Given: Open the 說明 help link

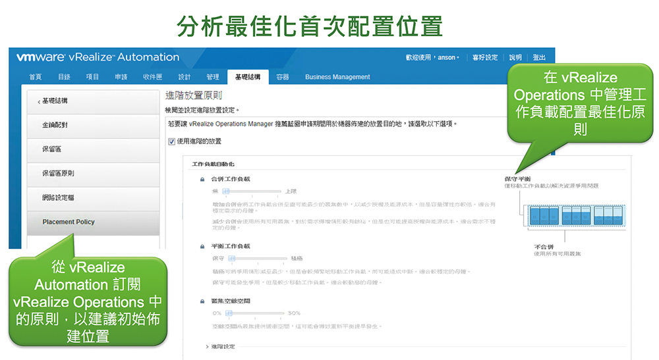Looking at the screenshot, I should tap(515, 57).
